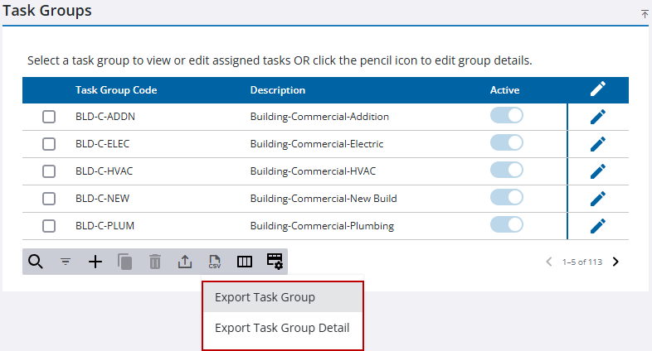Check the BLD-C-ELEC row checkbox

[x=49, y=144]
